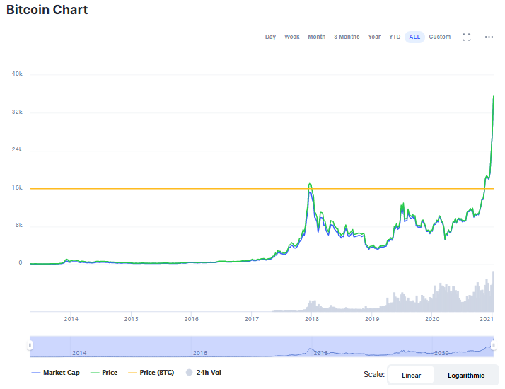Image resolution: width=505 pixels, height=389 pixels.
Task: Click the 16k label on the y-axis
Action: point(17,187)
